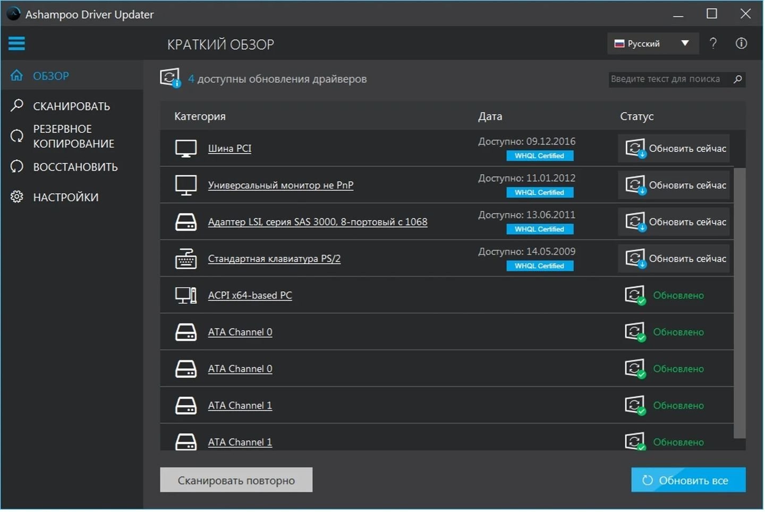The width and height of the screenshot is (765, 512).
Task: Click the drive icon for Адаптер LSI row
Action: [186, 222]
